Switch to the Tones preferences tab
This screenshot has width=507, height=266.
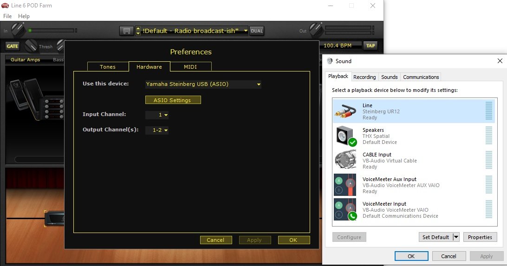108,66
